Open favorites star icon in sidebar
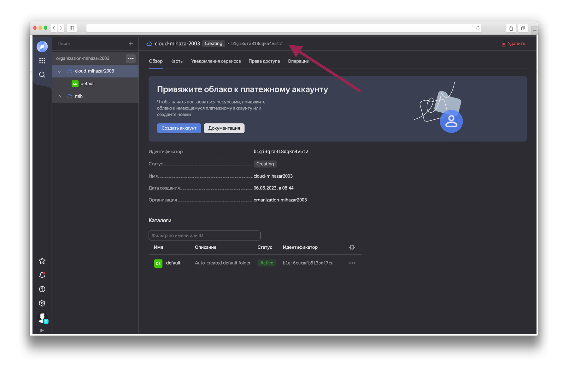 (x=42, y=261)
